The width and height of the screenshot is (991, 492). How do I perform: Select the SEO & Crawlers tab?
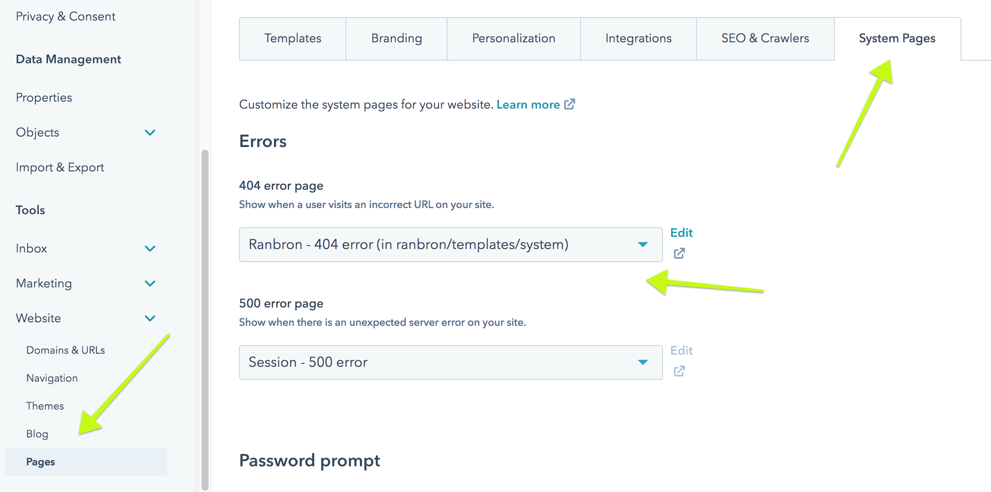point(765,39)
